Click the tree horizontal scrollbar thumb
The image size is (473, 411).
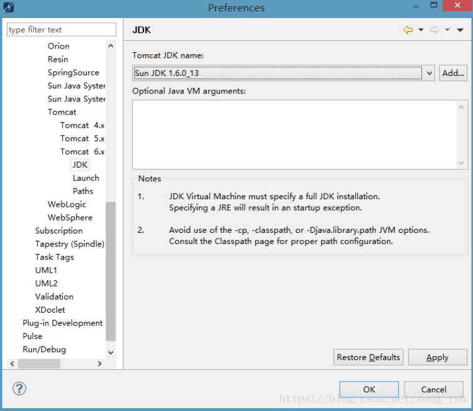tap(39, 364)
